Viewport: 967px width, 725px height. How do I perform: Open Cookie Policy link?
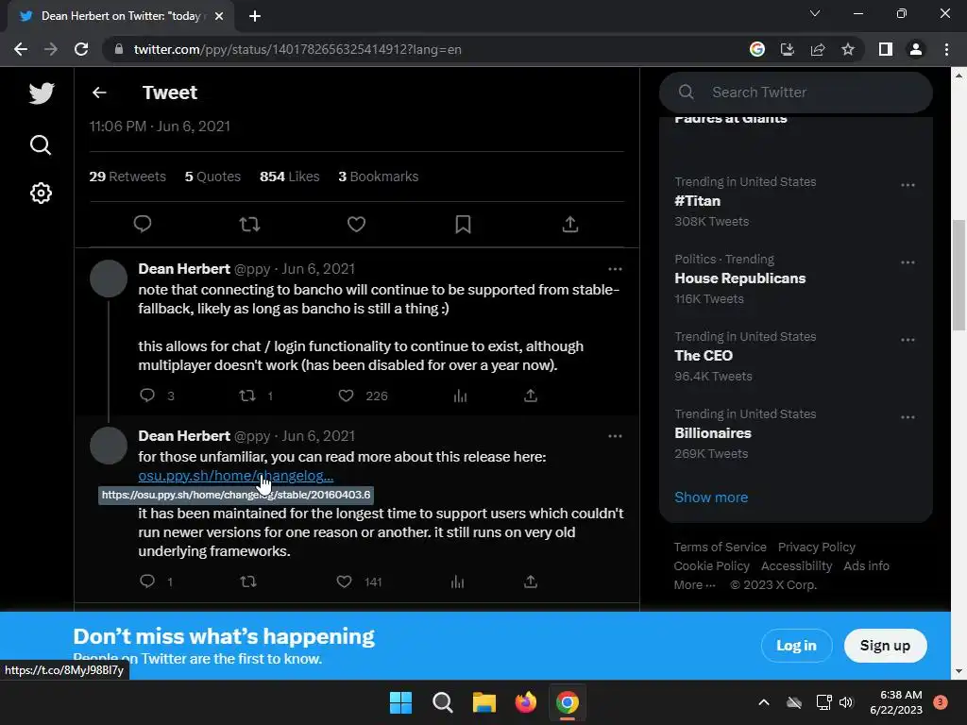[711, 565]
